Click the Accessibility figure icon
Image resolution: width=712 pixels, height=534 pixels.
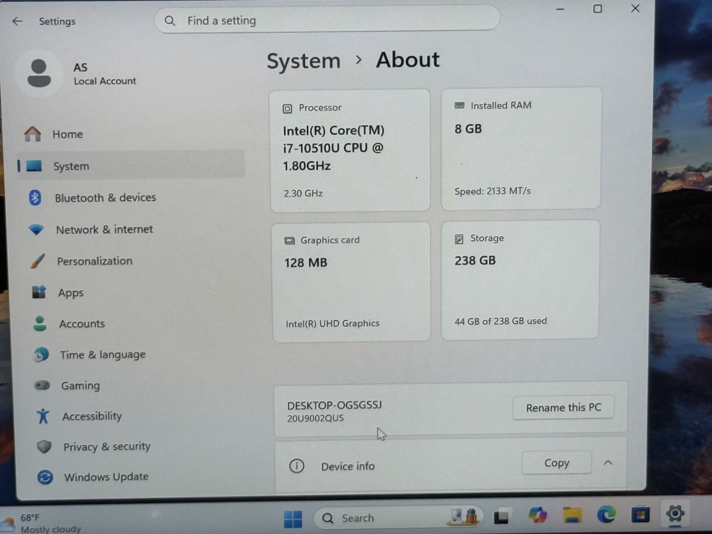pyautogui.click(x=43, y=416)
